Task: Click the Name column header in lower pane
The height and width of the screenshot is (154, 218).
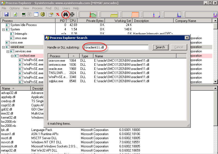Action: (16, 89)
